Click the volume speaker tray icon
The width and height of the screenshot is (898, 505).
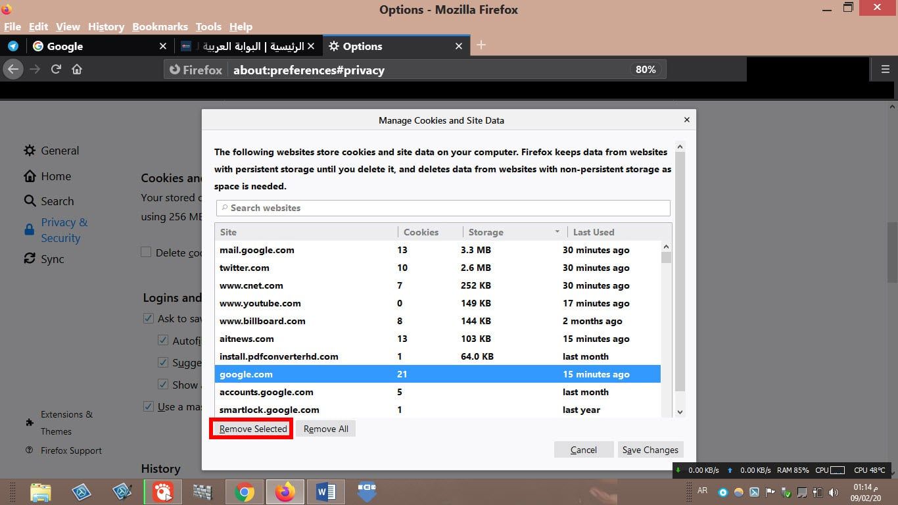coord(834,492)
